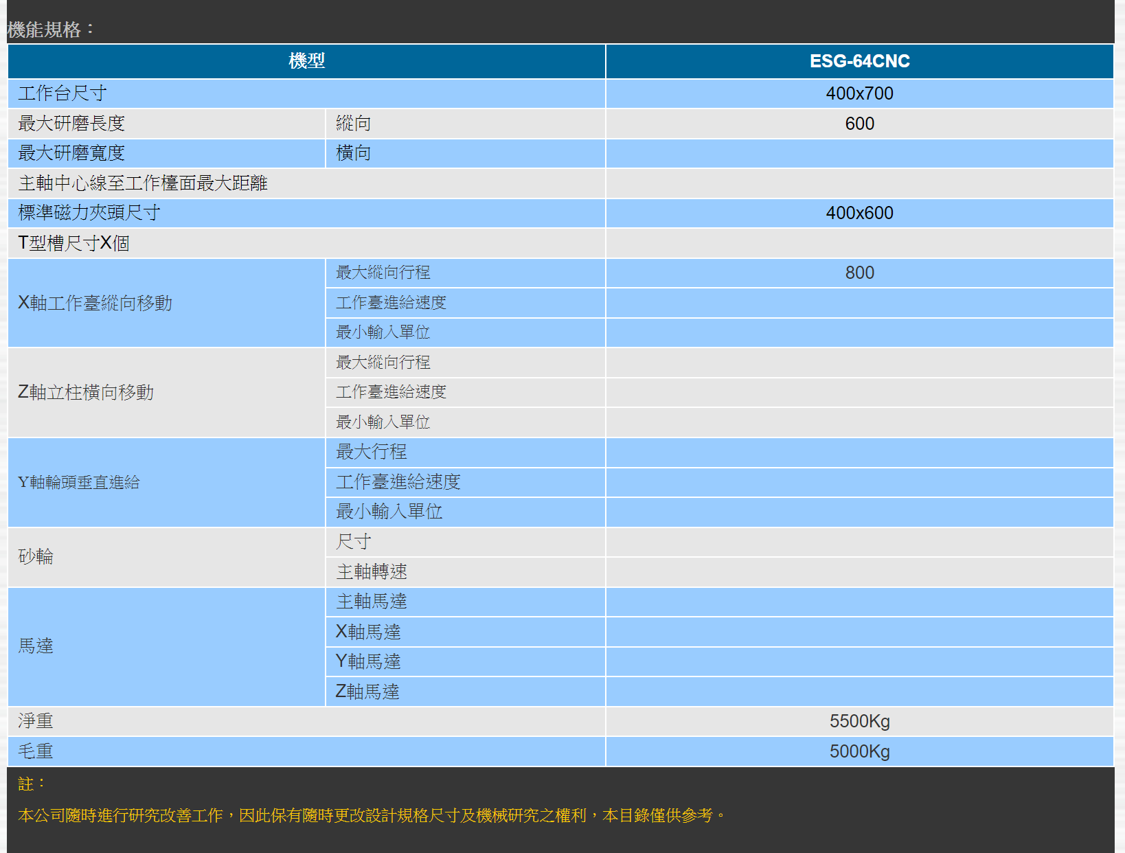1125x853 pixels.
Task: Click the Y軸輪頭垂直進給 group label
Action: click(x=79, y=482)
